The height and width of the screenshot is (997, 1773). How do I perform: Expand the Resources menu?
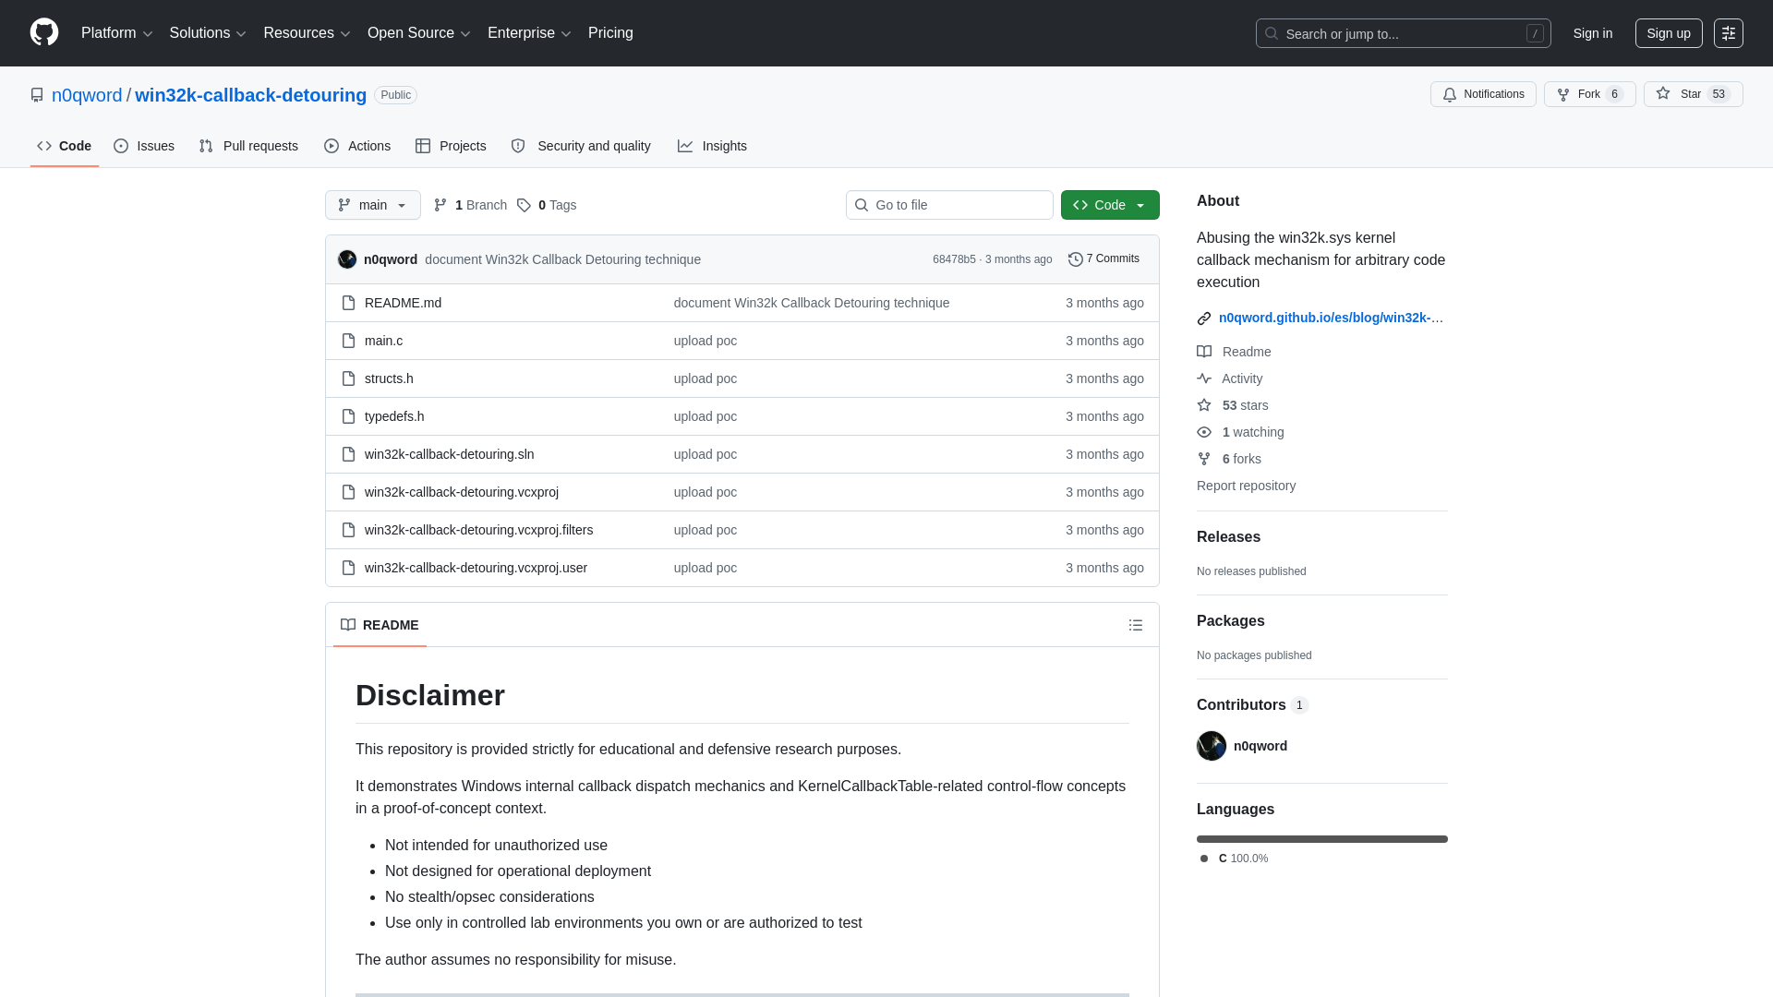click(x=307, y=32)
